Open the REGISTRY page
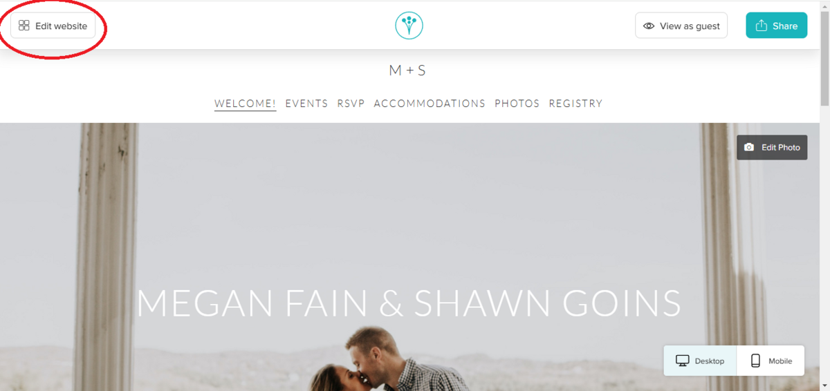Image resolution: width=830 pixels, height=391 pixels. [575, 104]
